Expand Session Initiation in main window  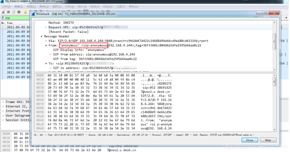(x=3, y=120)
